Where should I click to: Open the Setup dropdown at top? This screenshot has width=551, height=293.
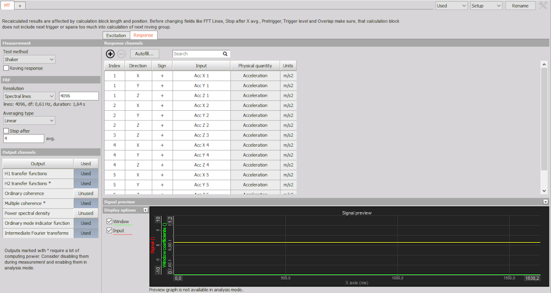pyautogui.click(x=486, y=5)
